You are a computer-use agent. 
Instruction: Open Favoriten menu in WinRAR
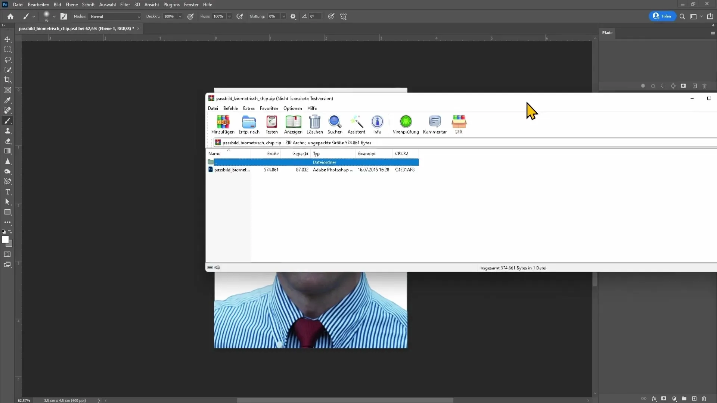click(x=269, y=108)
